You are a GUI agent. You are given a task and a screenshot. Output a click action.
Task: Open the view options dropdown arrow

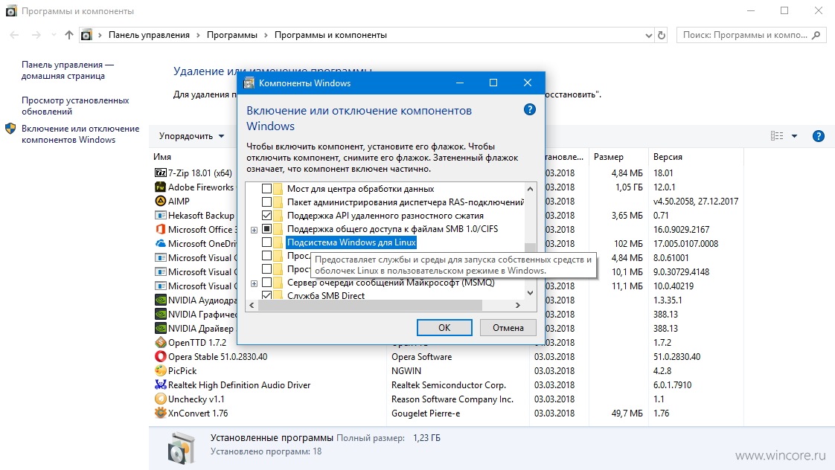click(794, 136)
